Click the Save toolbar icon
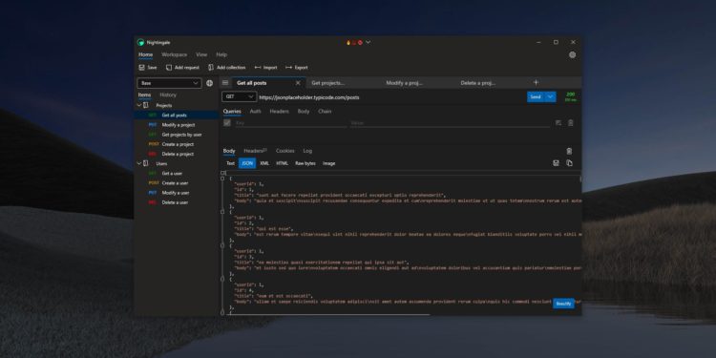The height and width of the screenshot is (358, 716). pyautogui.click(x=141, y=68)
